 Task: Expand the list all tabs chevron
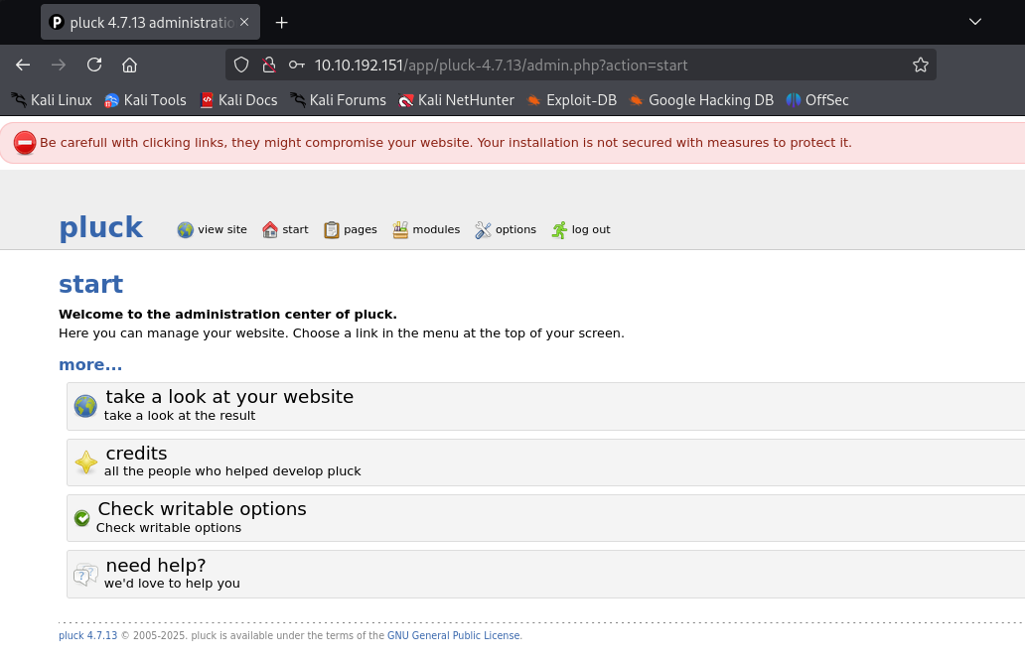click(x=975, y=22)
